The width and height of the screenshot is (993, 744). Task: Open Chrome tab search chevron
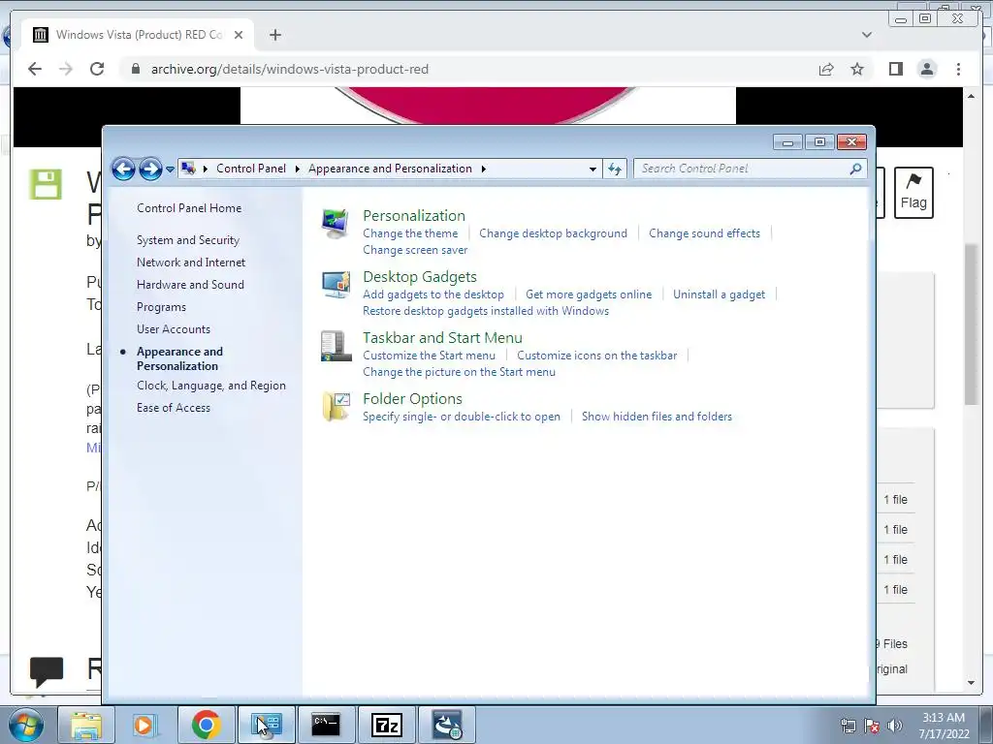866,35
